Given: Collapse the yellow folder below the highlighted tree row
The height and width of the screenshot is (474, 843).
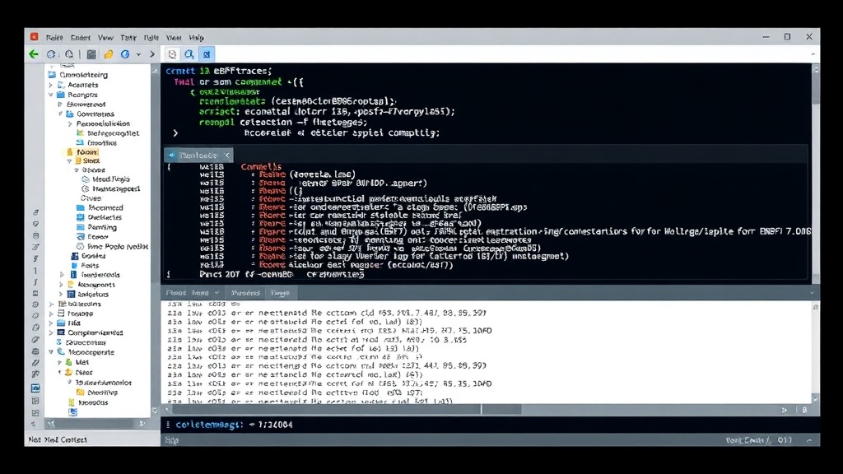Looking at the screenshot, I should (69, 160).
